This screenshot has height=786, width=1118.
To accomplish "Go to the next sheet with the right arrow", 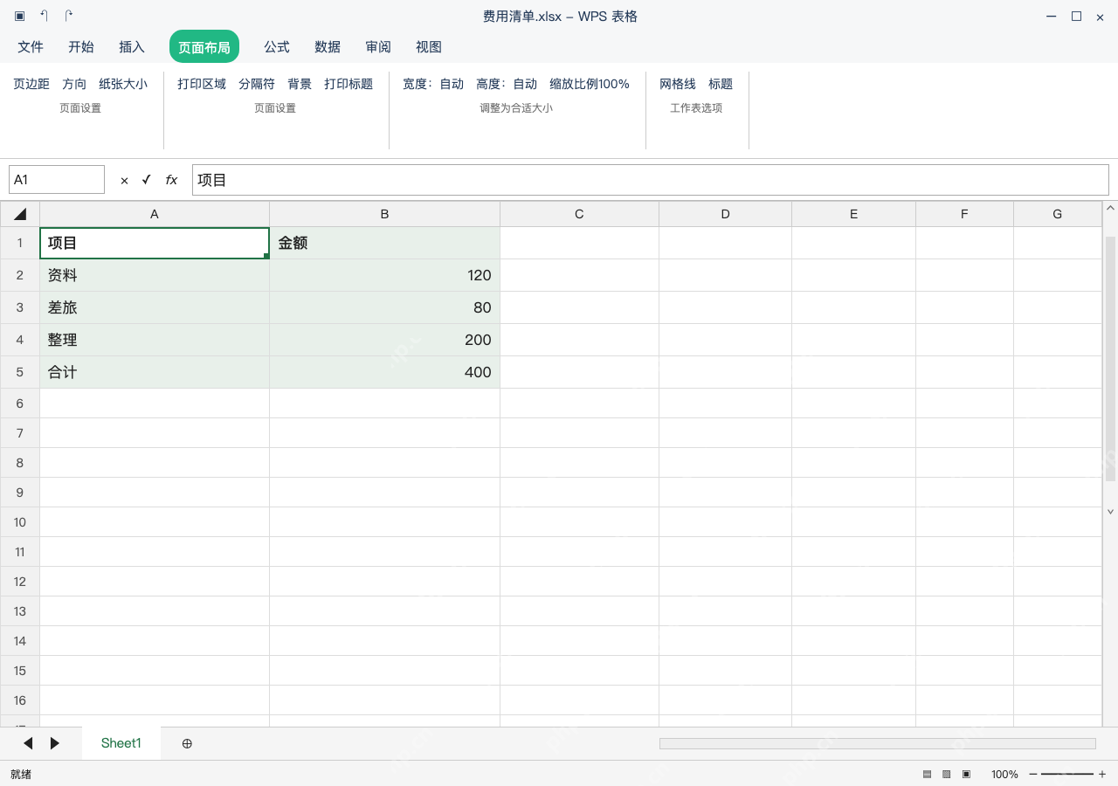I will point(55,743).
